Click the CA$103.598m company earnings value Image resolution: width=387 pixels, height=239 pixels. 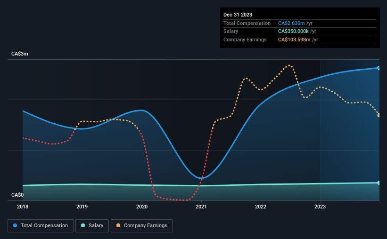pyautogui.click(x=294, y=40)
